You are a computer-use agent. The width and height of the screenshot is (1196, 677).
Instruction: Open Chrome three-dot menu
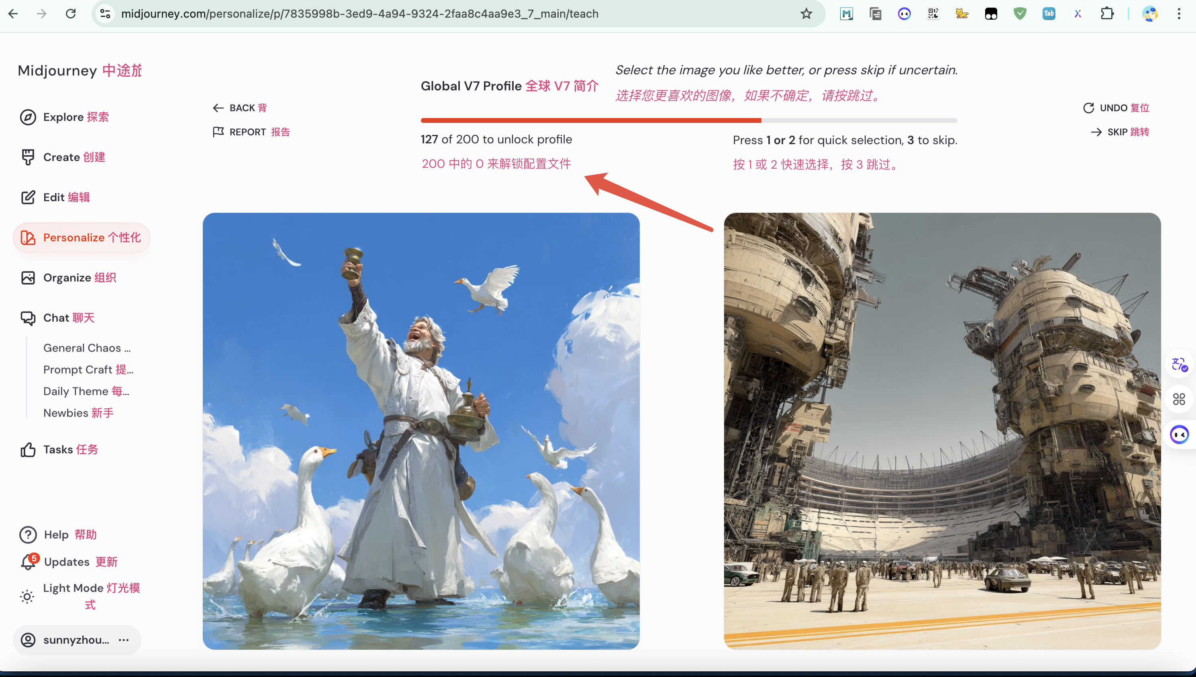coord(1179,14)
